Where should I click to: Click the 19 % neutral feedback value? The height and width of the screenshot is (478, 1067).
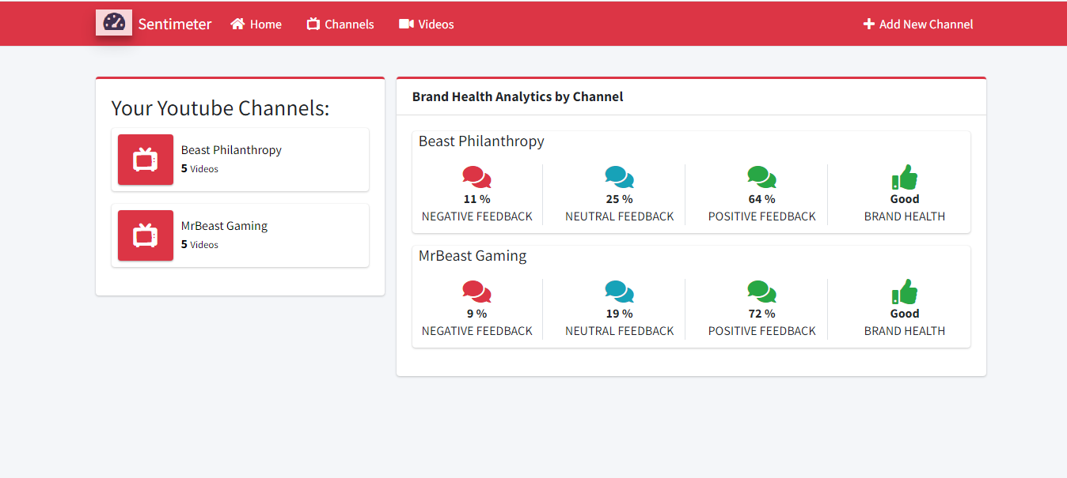(x=619, y=314)
